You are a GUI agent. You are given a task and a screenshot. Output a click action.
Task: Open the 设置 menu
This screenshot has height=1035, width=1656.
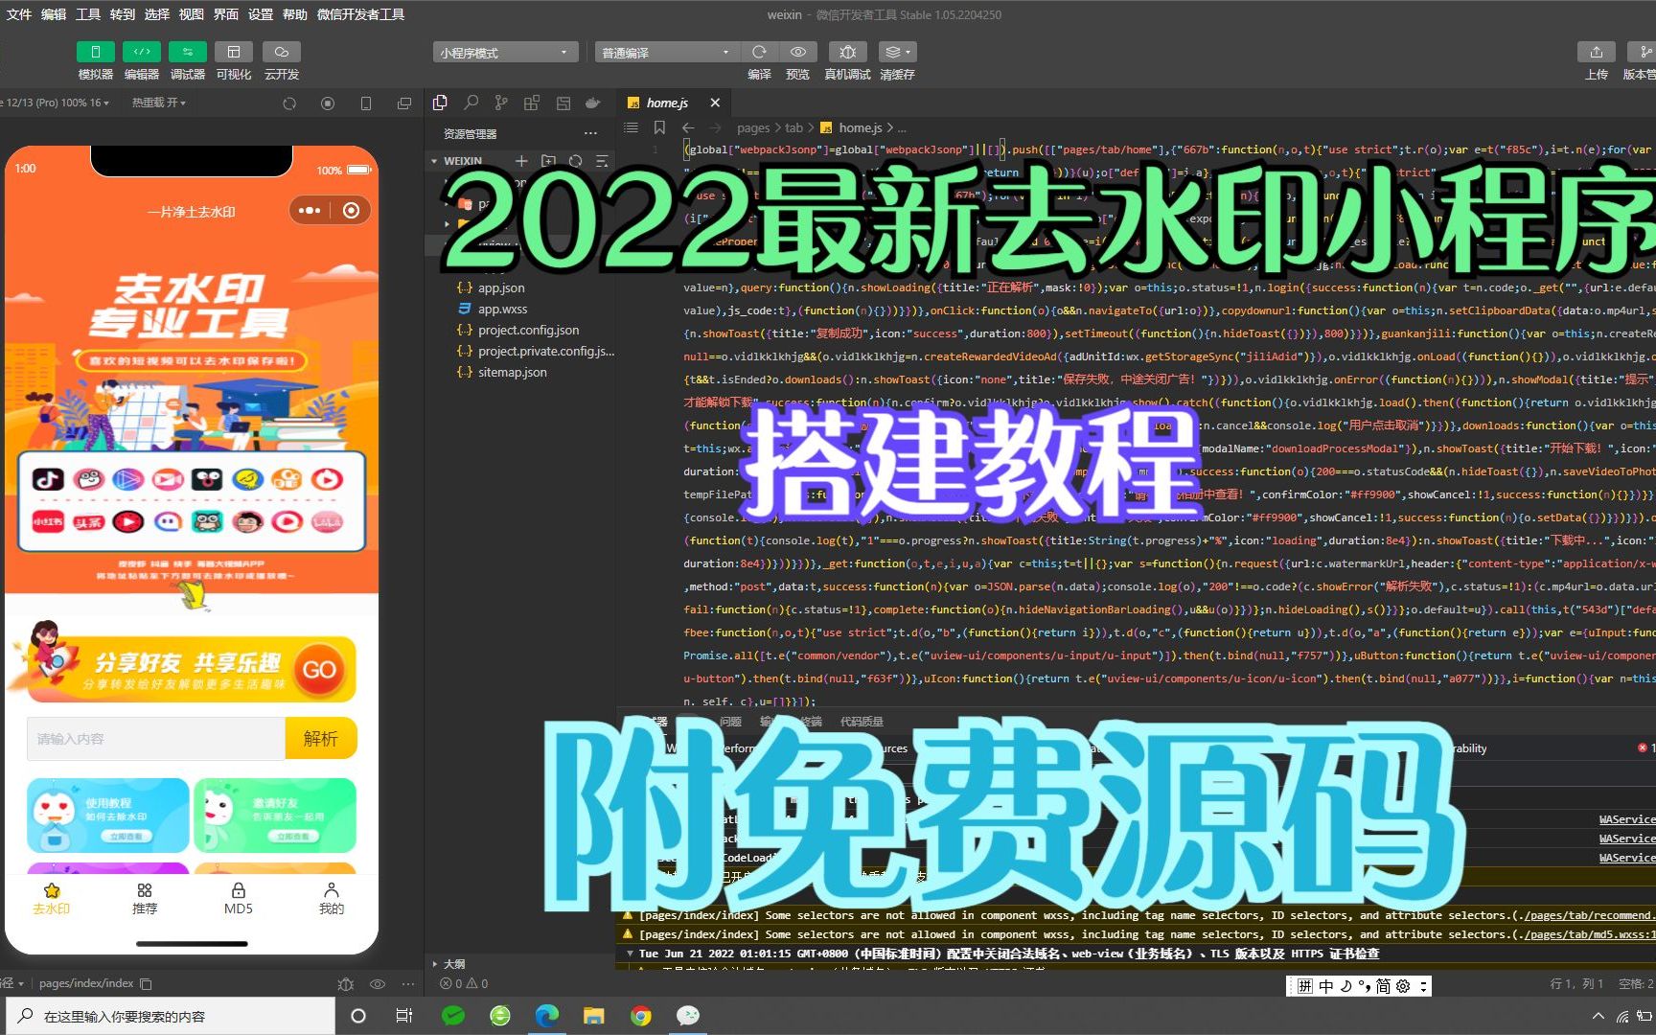261,14
